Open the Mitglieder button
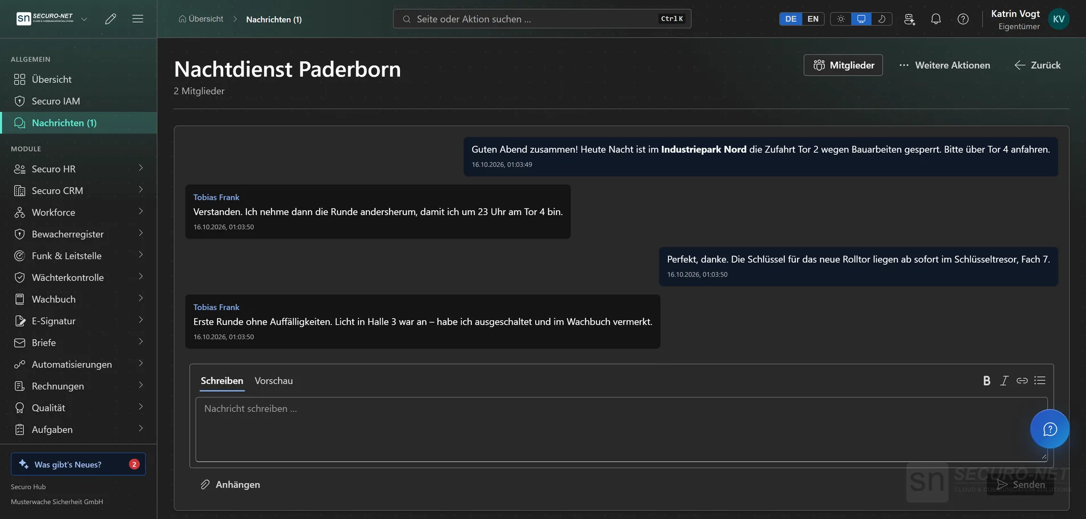Screen dimensions: 1086x519 point(843,65)
